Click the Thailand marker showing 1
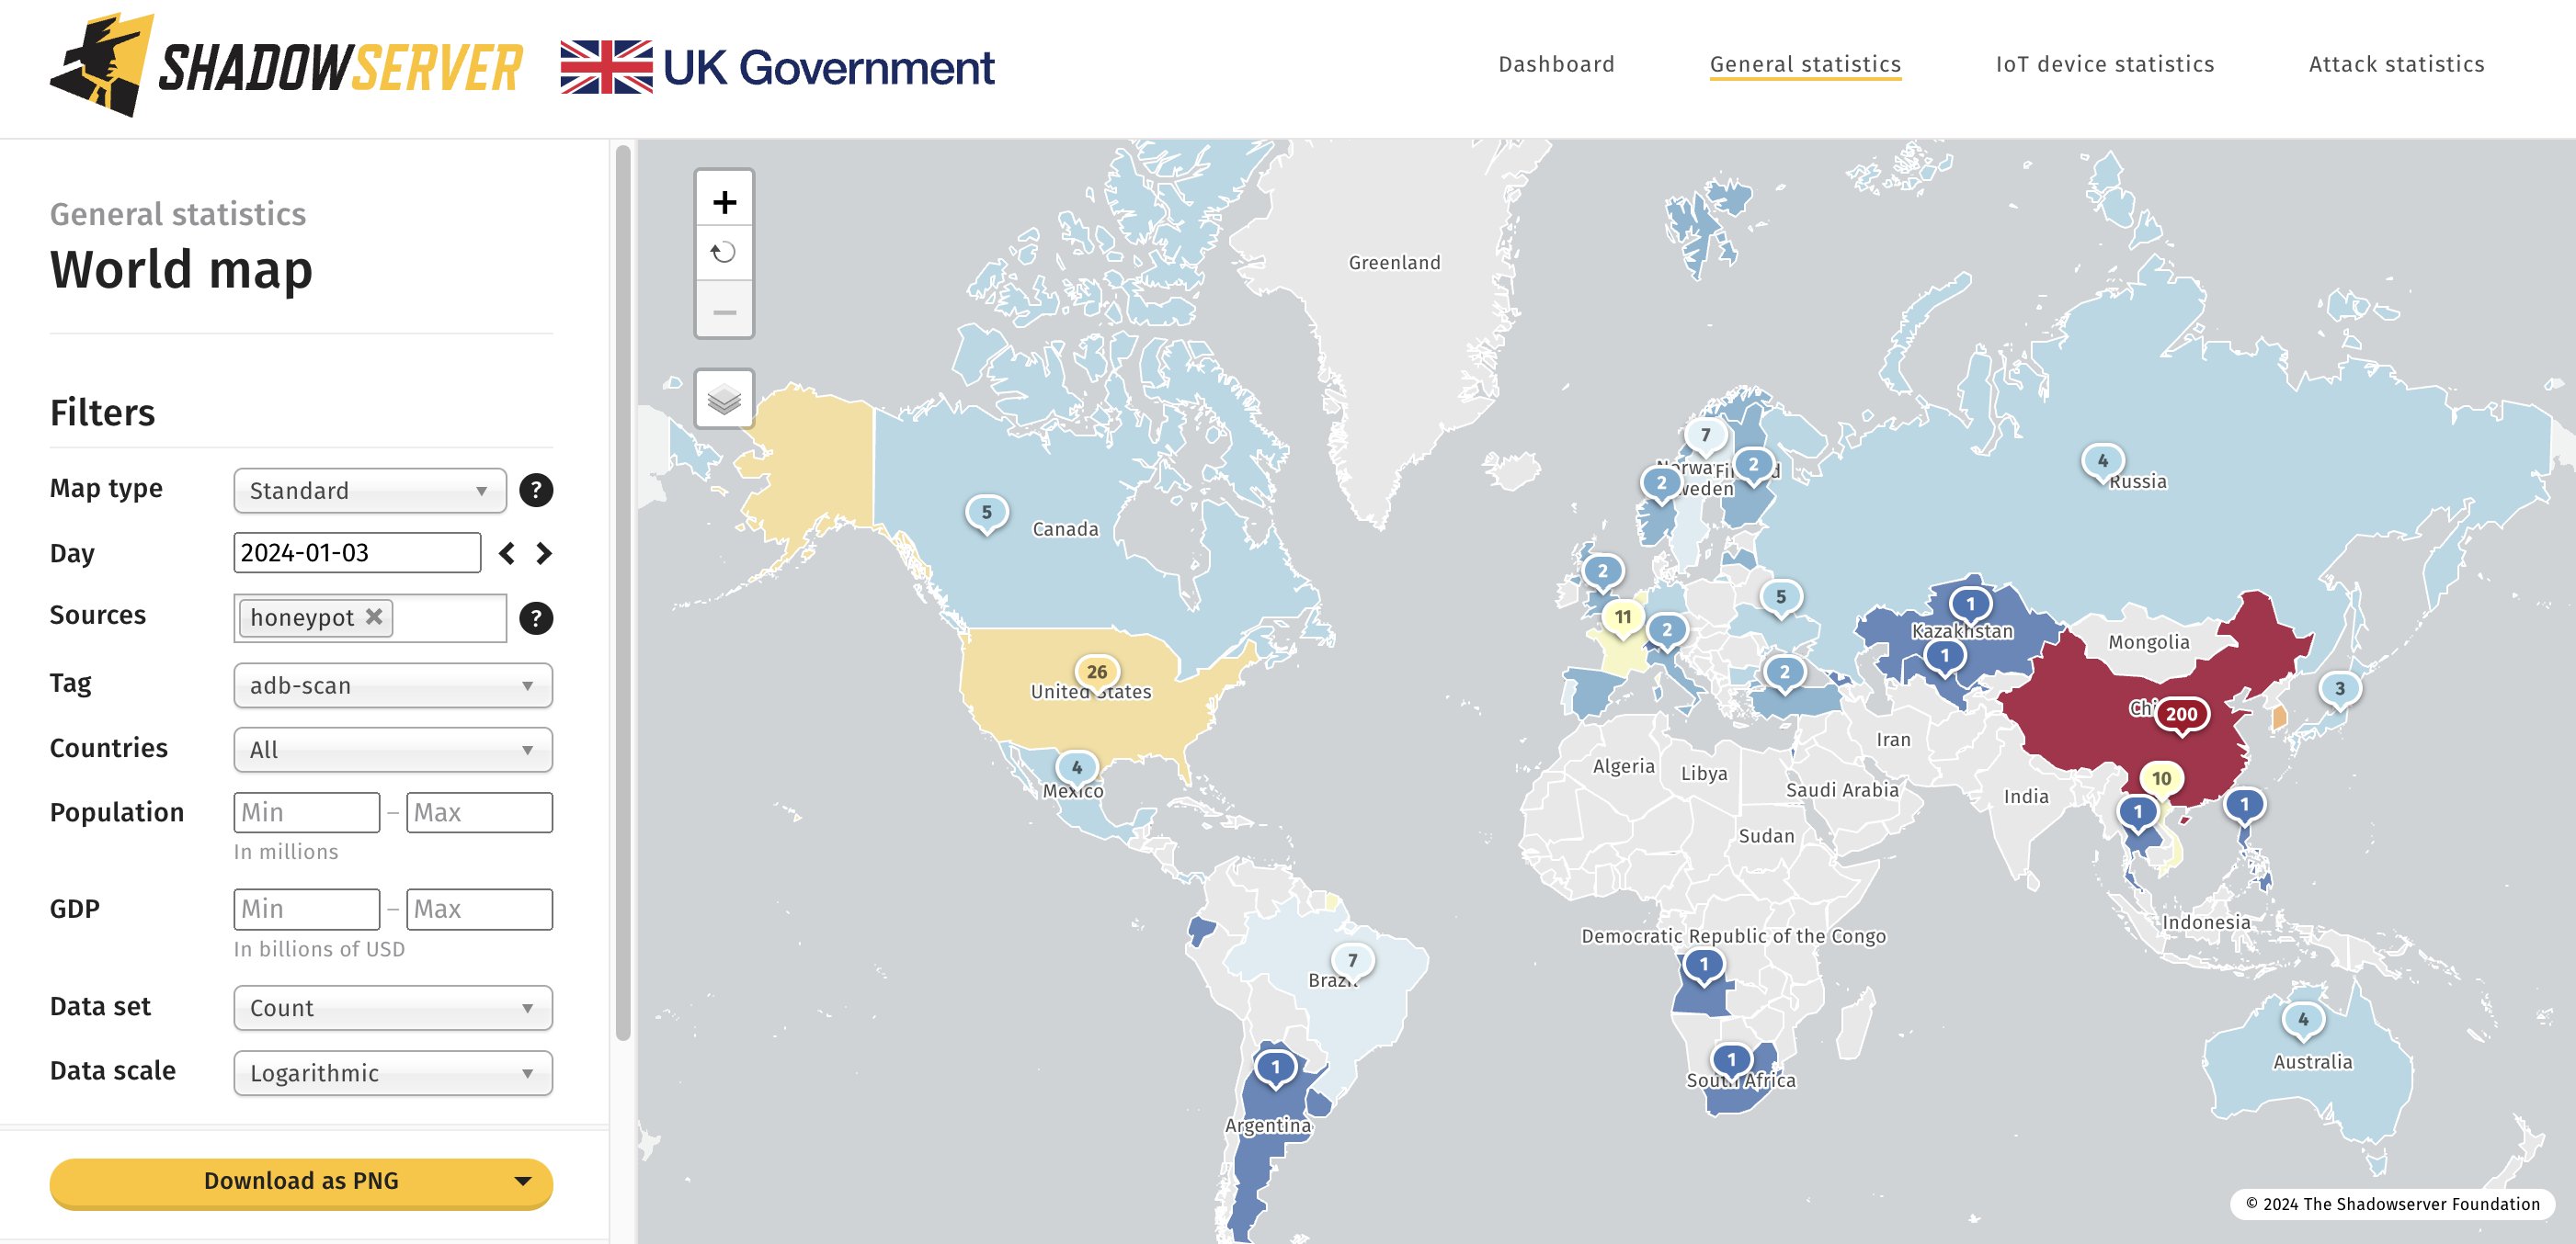2576x1244 pixels. [x=2138, y=813]
